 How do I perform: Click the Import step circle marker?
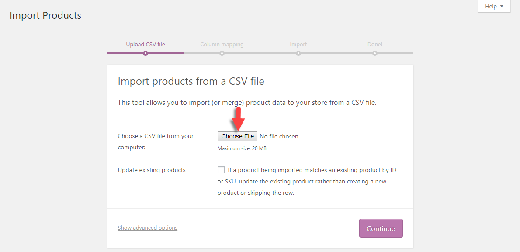pos(298,53)
